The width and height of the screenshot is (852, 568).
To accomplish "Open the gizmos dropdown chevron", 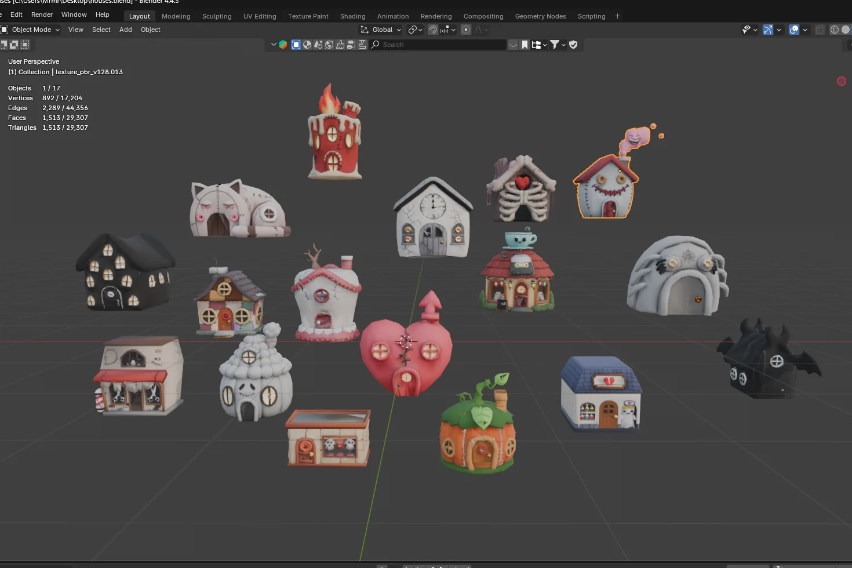I will (779, 30).
